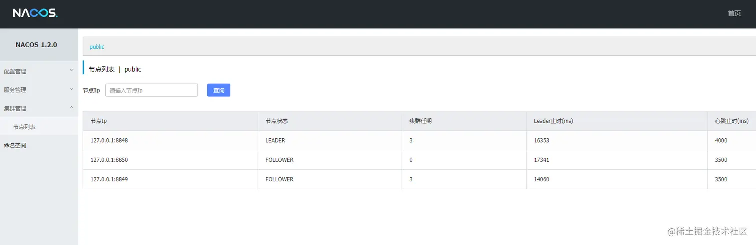Open 服务管理 in the sidebar
This screenshot has height=245, width=756.
pyautogui.click(x=15, y=90)
